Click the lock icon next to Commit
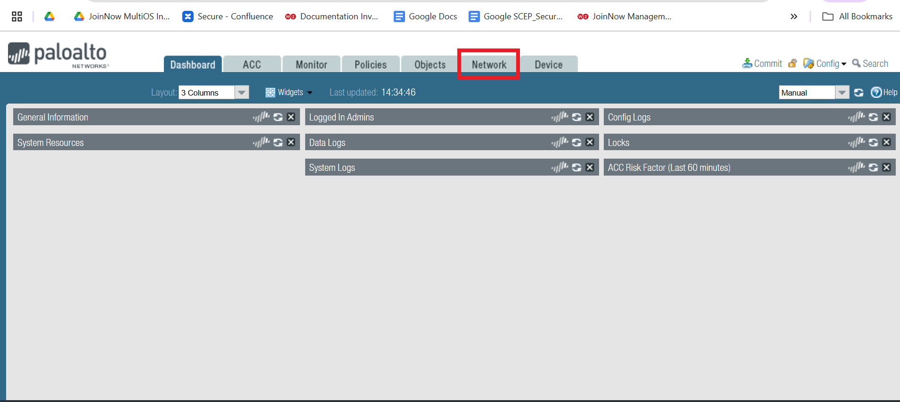 pos(793,64)
